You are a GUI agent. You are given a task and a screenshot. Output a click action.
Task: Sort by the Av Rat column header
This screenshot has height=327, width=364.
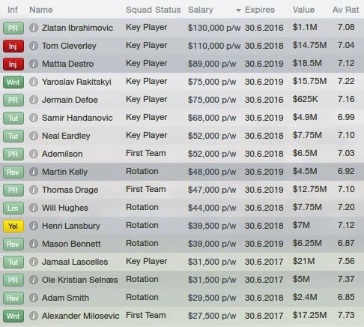pos(345,10)
